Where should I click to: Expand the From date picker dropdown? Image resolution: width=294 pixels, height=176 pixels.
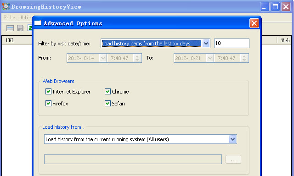pyautogui.click(x=103, y=58)
